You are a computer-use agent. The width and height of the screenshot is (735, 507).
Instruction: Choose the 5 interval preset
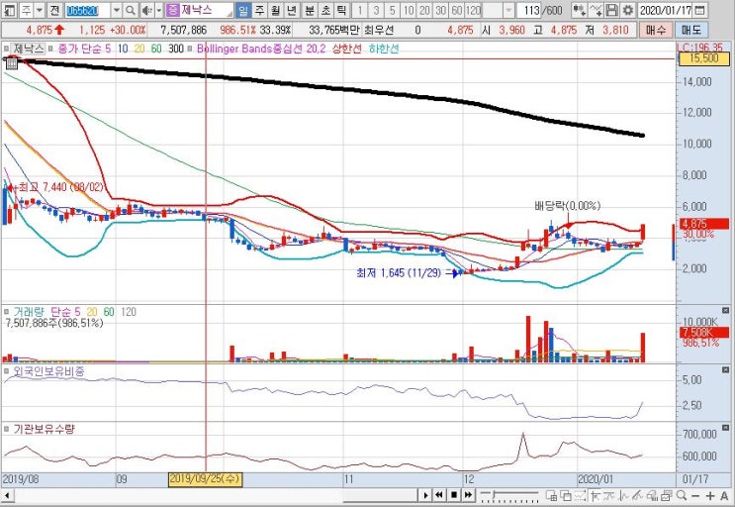(393, 10)
